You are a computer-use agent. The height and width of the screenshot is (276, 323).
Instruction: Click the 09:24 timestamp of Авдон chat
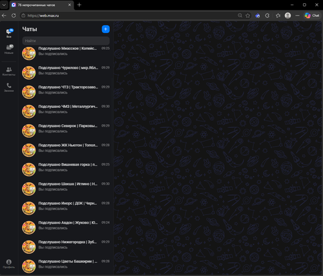pyautogui.click(x=105, y=222)
